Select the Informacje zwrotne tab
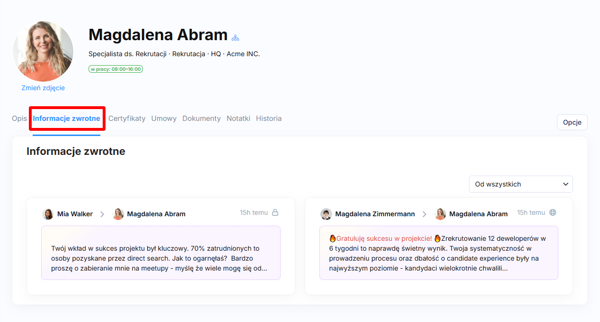Viewport: 600px width, 322px height. pyautogui.click(x=67, y=119)
